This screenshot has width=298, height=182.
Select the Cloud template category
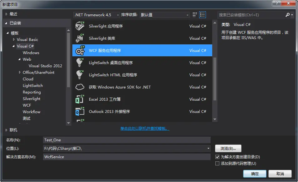pos(28,79)
